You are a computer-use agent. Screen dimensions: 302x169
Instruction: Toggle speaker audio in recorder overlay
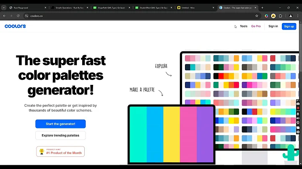[298, 118]
